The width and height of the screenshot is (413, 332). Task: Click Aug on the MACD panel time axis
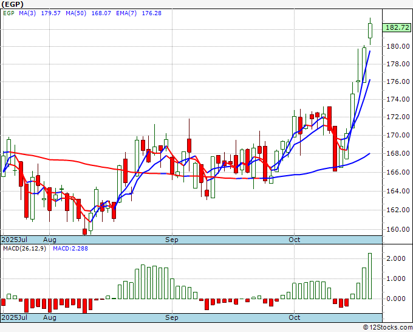pos(50,317)
